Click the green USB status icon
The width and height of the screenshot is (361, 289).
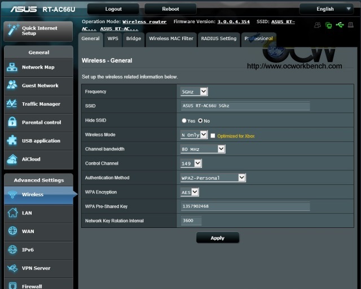340,25
